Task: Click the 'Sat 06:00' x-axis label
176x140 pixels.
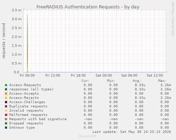Action: (129, 75)
